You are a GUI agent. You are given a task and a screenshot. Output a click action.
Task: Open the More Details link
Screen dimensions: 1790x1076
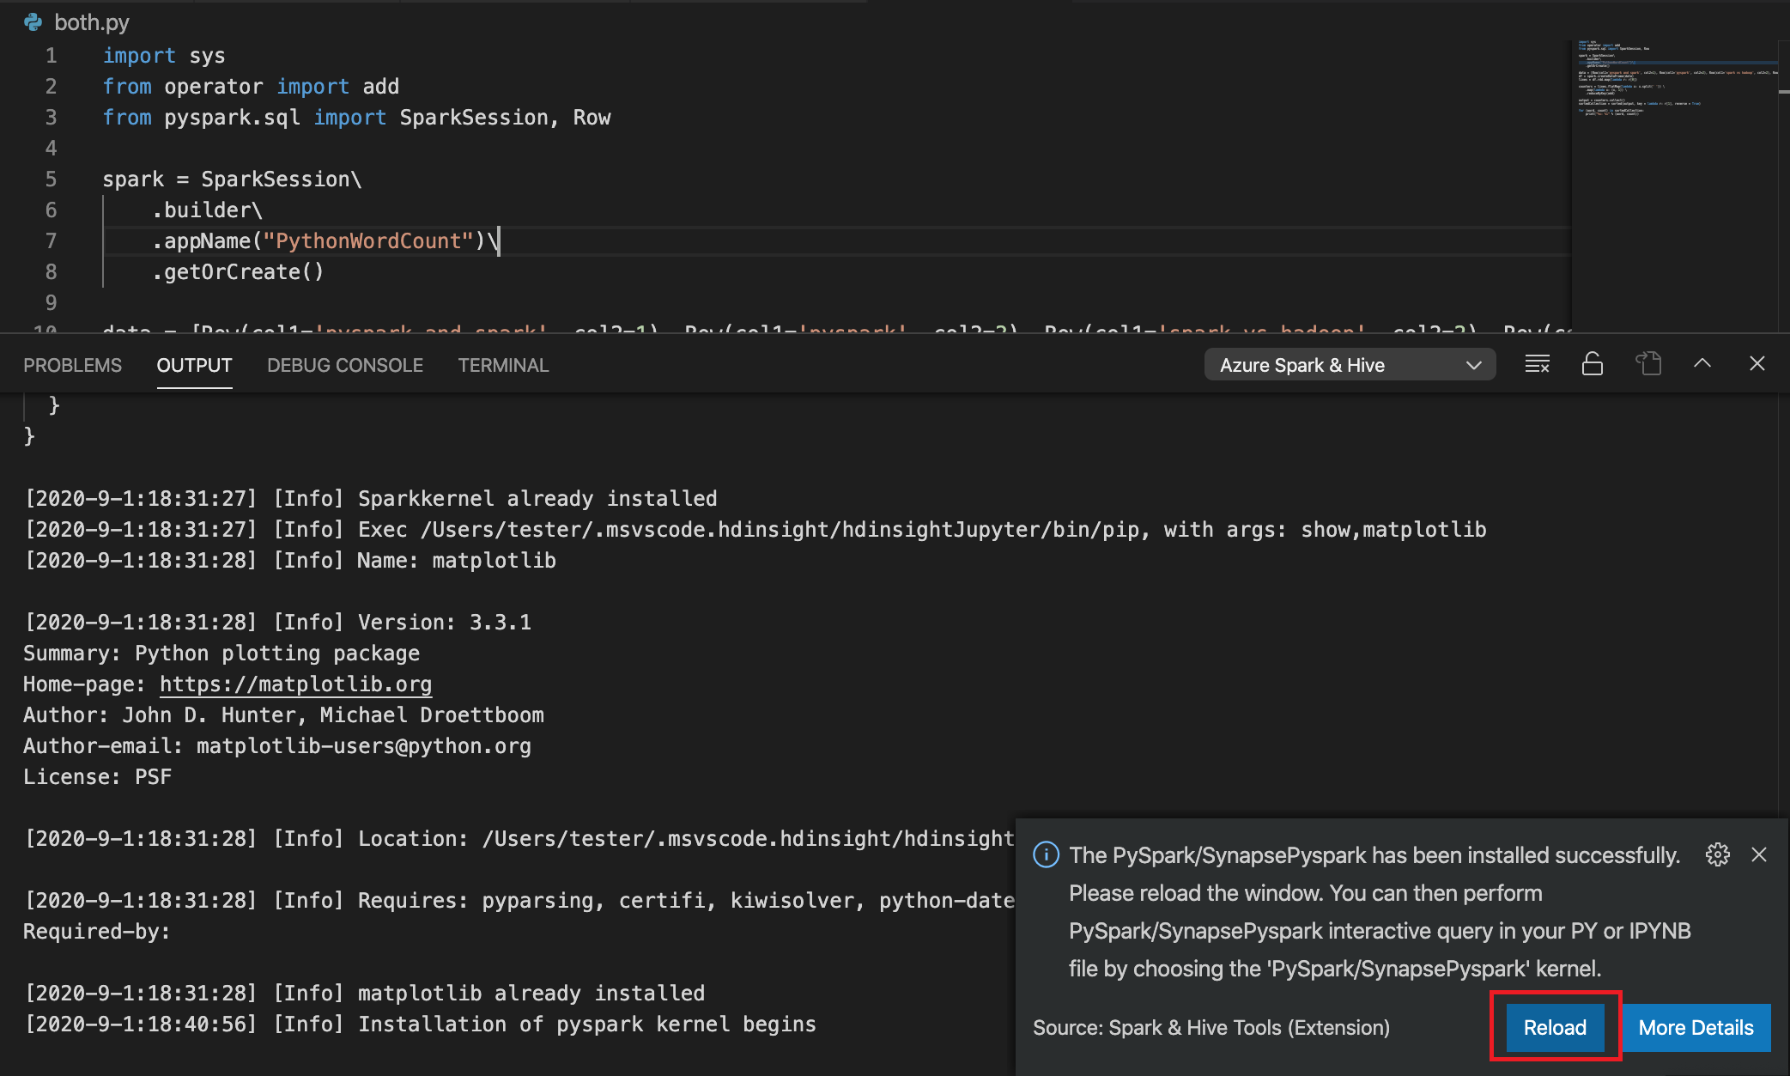(x=1696, y=1026)
